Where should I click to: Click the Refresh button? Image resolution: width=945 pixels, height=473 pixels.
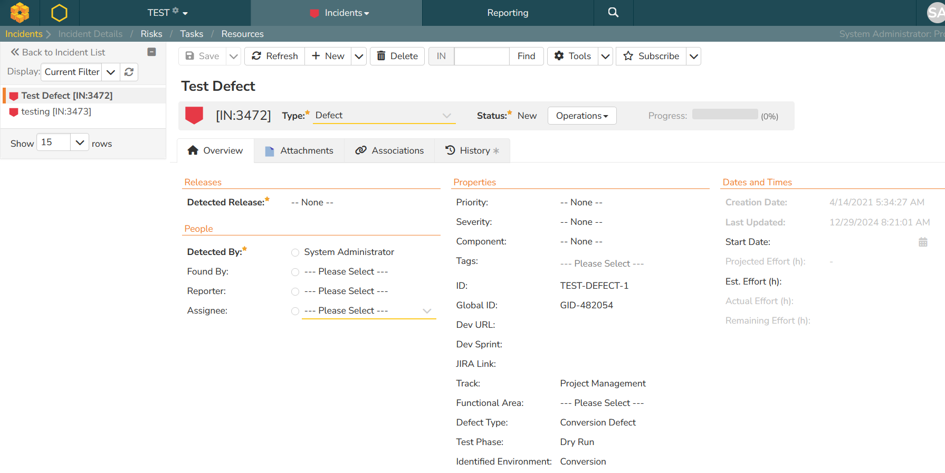pos(275,56)
